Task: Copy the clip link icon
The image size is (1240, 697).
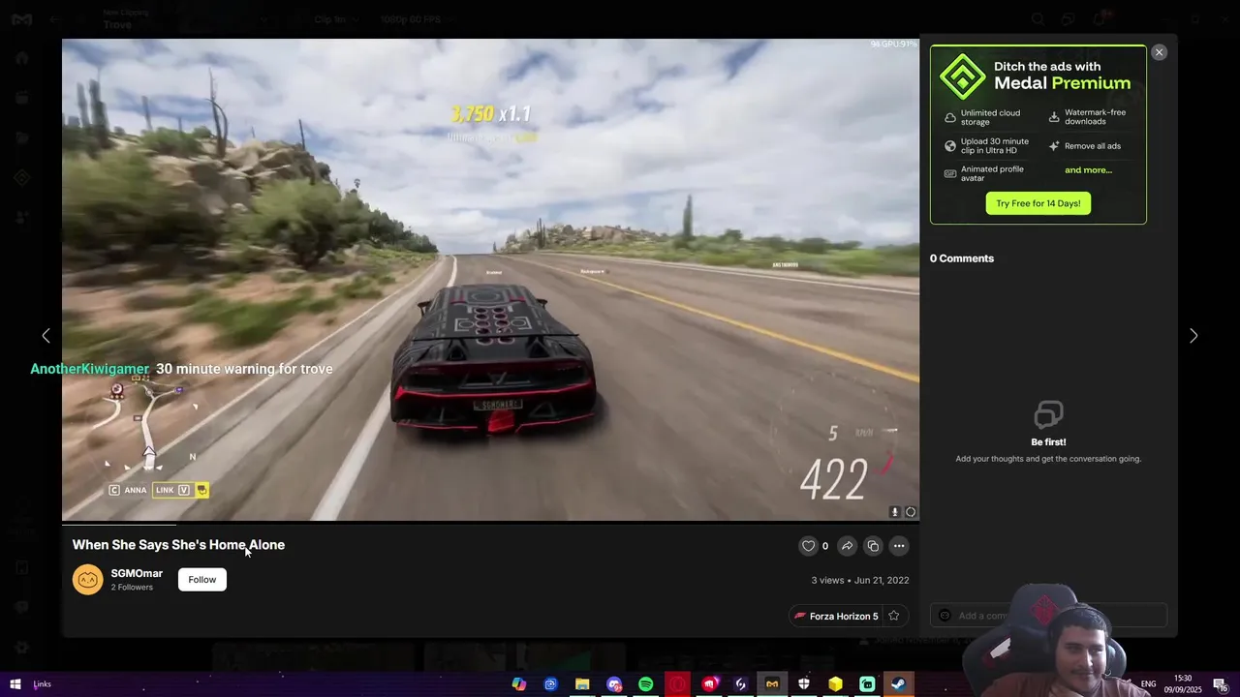Action: tap(873, 546)
